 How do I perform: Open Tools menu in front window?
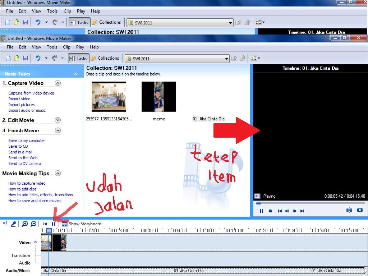point(52,47)
